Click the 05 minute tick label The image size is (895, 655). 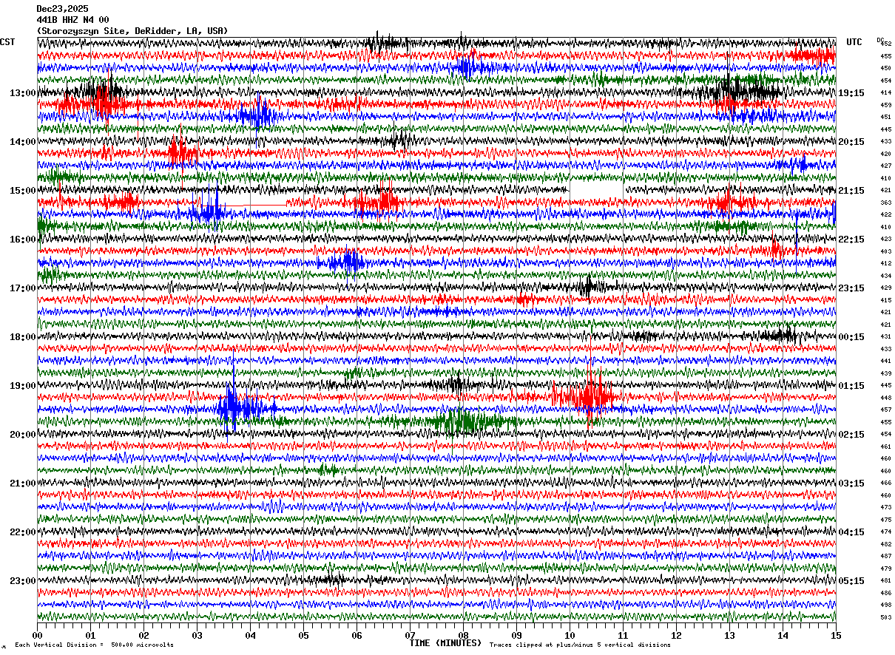(303, 635)
